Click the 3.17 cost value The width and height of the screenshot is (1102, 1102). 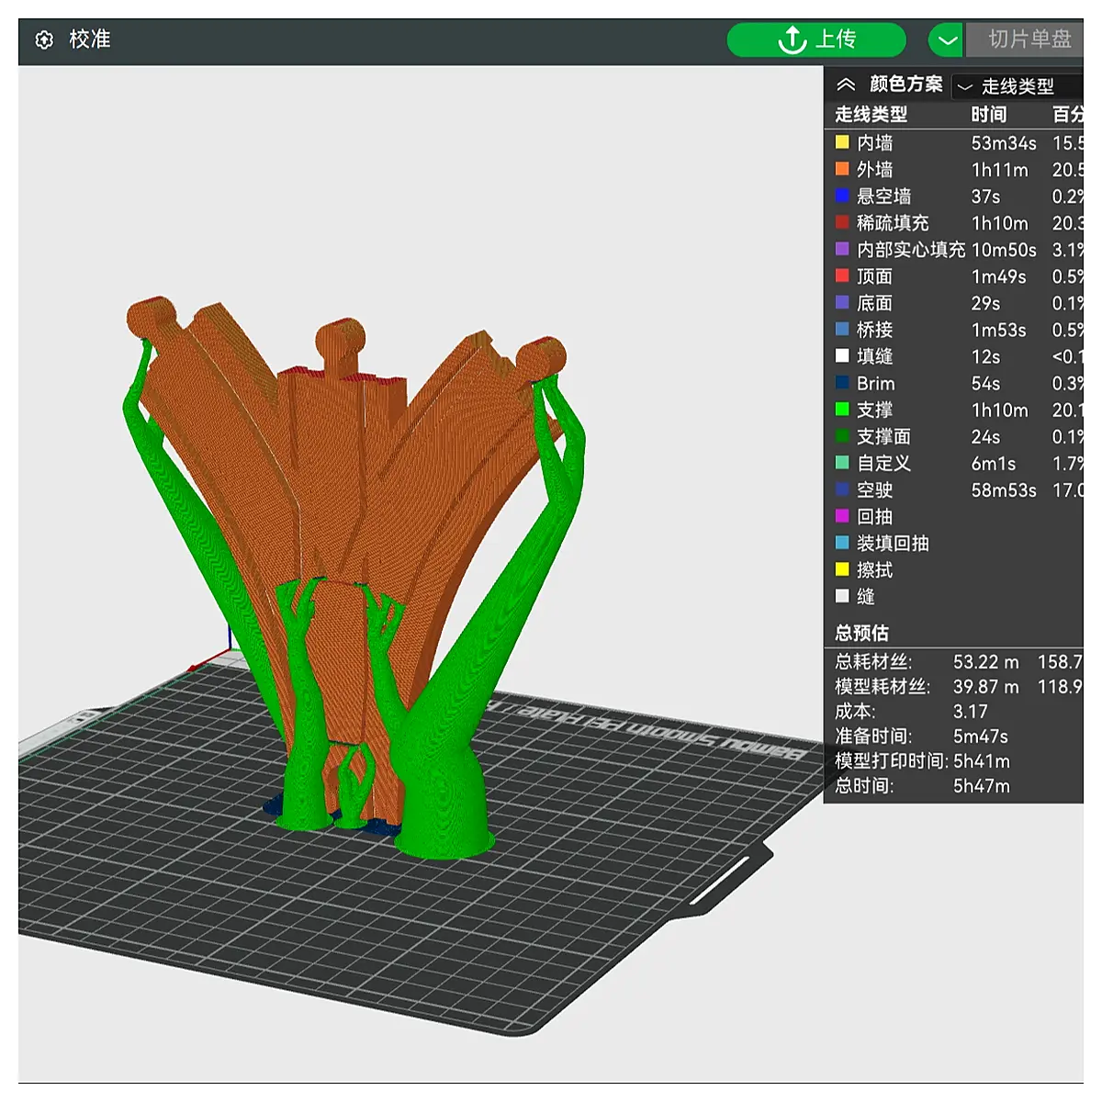pyautogui.click(x=971, y=712)
